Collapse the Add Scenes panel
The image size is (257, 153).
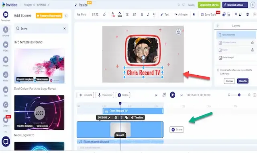(x=66, y=16)
